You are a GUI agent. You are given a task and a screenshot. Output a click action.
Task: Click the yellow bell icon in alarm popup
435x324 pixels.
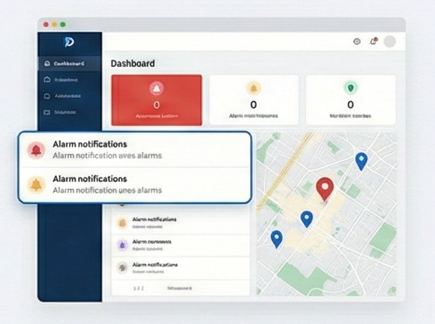36,184
